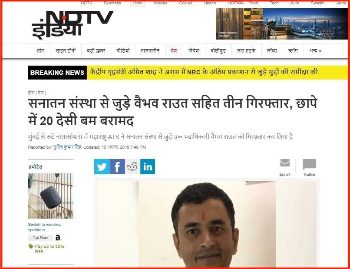Open the देश navigation tab

pyautogui.click(x=174, y=51)
